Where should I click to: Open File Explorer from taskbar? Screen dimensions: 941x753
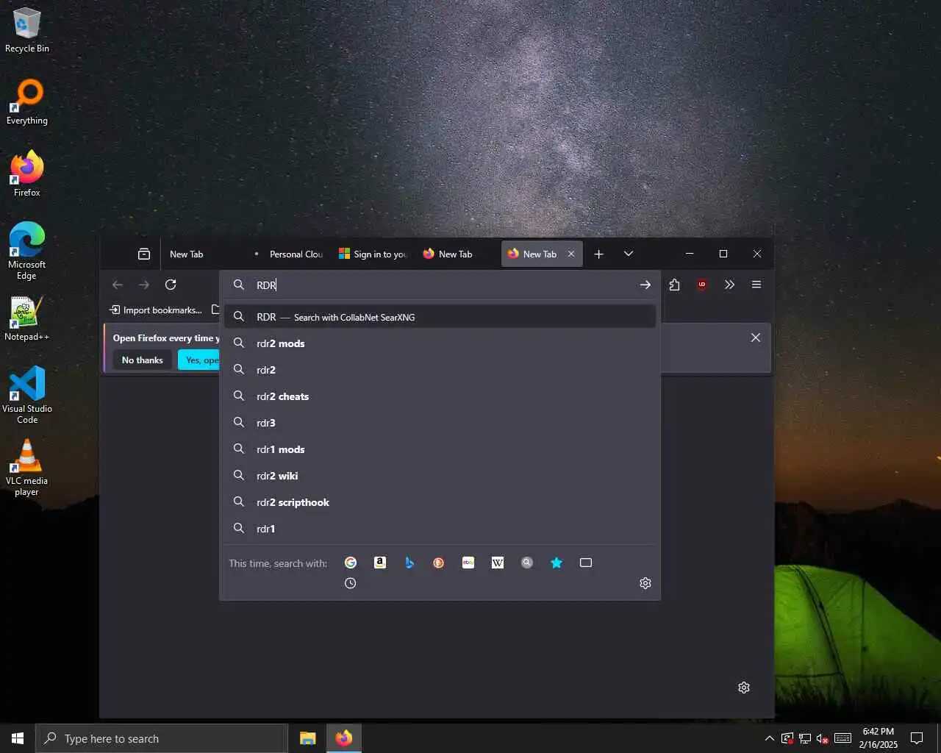[x=308, y=738]
